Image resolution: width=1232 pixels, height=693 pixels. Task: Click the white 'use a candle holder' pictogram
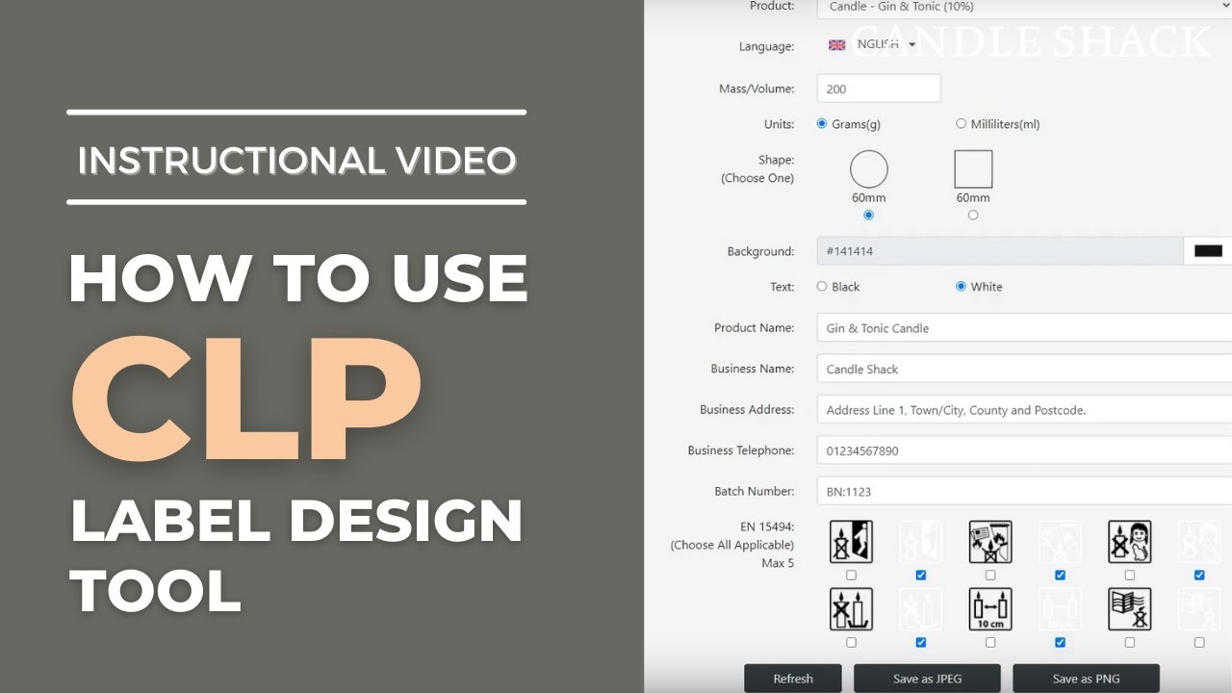click(x=921, y=609)
